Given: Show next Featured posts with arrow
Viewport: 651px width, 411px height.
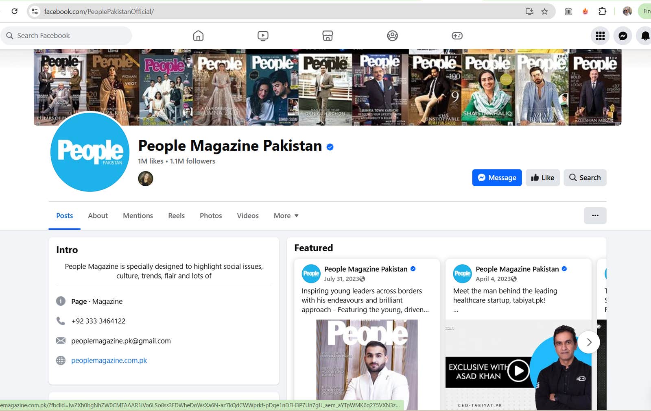Looking at the screenshot, I should click(x=589, y=342).
